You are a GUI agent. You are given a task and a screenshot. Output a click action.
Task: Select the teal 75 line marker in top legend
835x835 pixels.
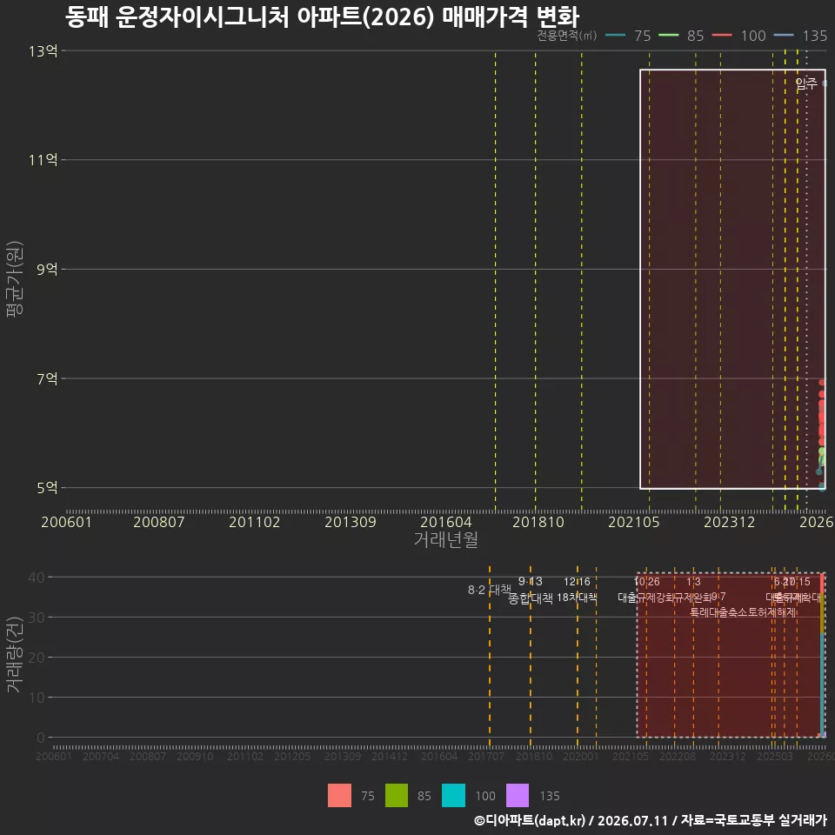coord(616,35)
